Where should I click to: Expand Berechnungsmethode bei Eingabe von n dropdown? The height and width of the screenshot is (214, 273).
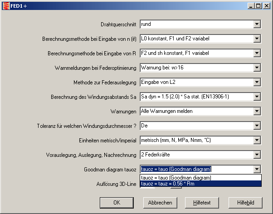(x=257, y=39)
